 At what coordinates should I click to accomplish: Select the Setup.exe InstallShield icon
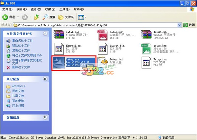coord(59,63)
